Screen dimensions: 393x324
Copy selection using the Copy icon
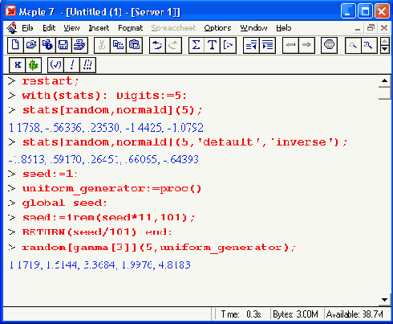pos(118,45)
